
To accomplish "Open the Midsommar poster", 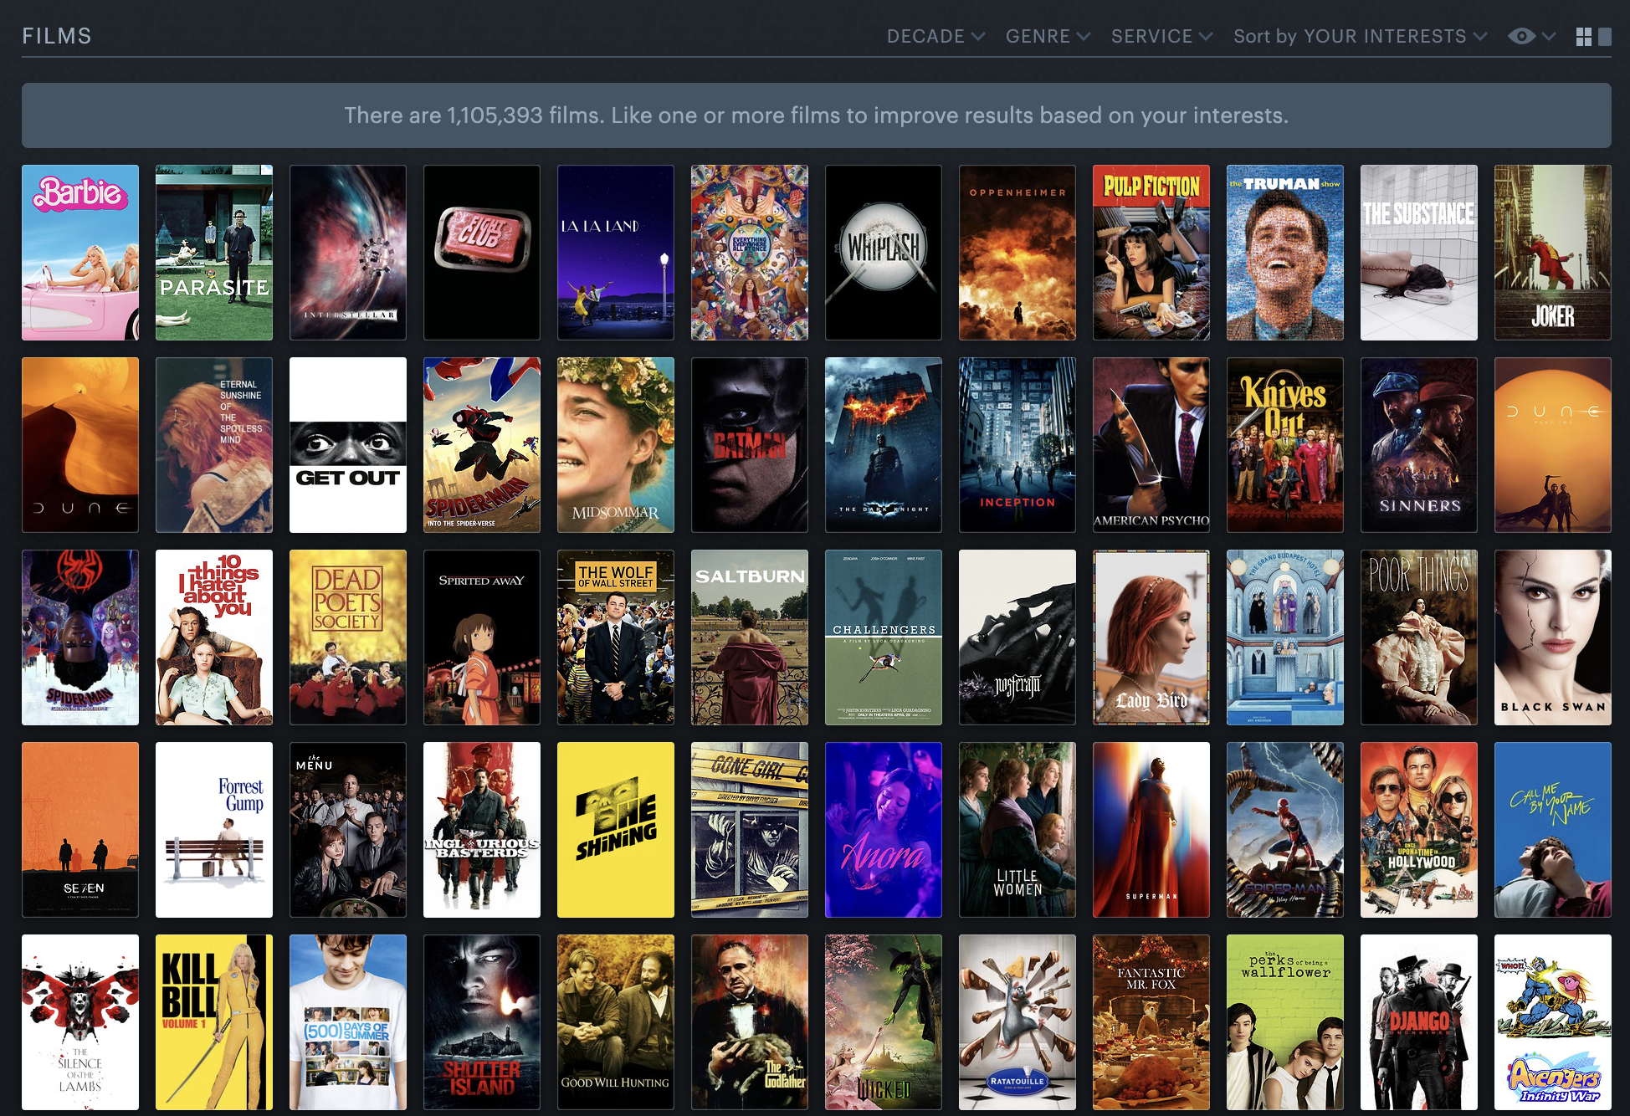I will 616,445.
